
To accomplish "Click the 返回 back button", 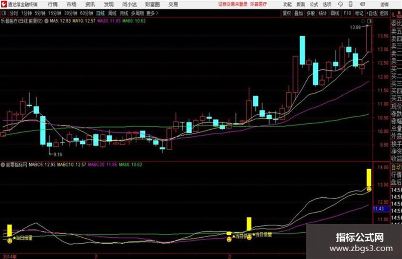I will [x=384, y=13].
